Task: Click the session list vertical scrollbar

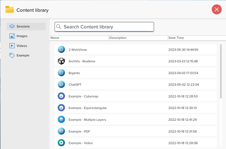Action: pos(221,72)
